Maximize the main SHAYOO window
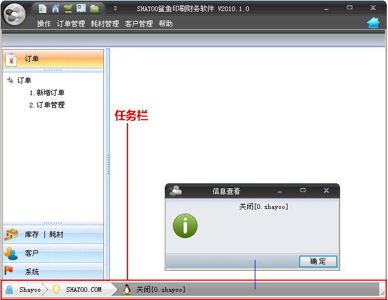Screen dimensions: 388x300 tap(349, 8)
